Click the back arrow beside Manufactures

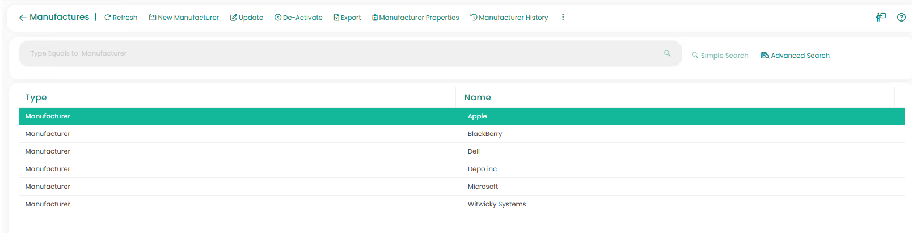23,18
